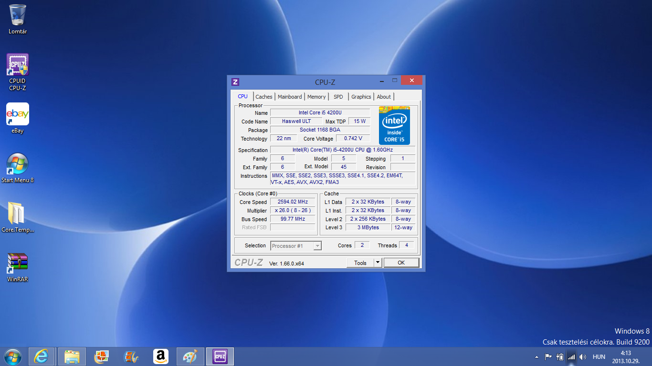Click the Tools button
The height and width of the screenshot is (366, 652).
(360, 263)
